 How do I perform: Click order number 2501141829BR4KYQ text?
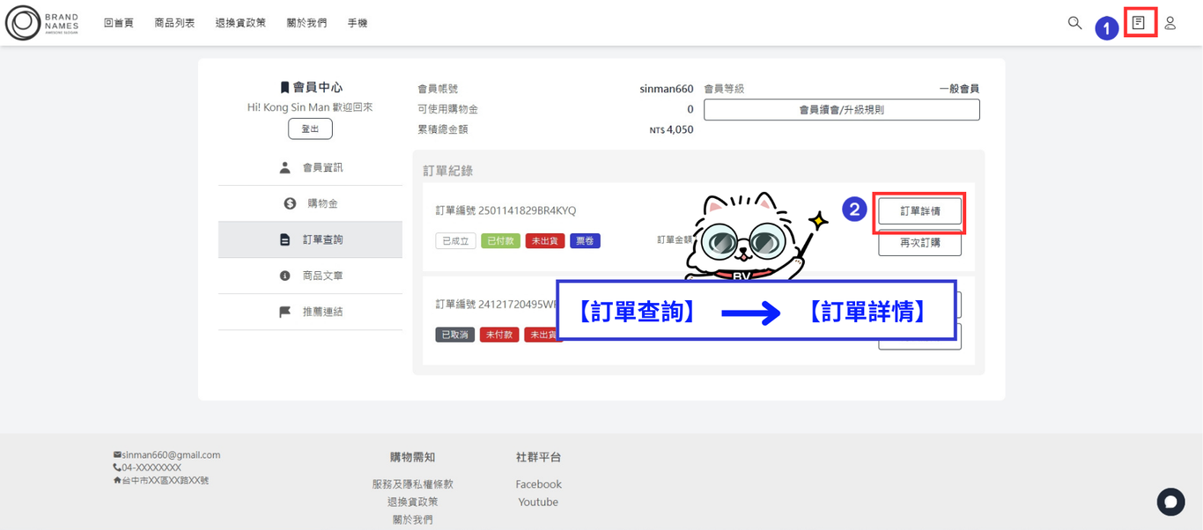pos(527,210)
